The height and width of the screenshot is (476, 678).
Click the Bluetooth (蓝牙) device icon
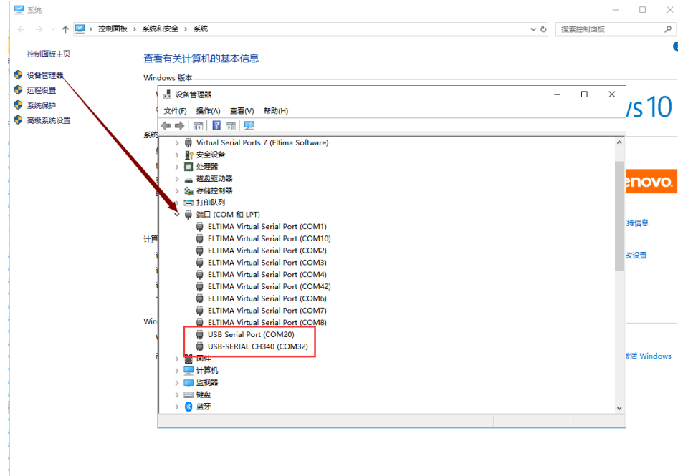[189, 407]
